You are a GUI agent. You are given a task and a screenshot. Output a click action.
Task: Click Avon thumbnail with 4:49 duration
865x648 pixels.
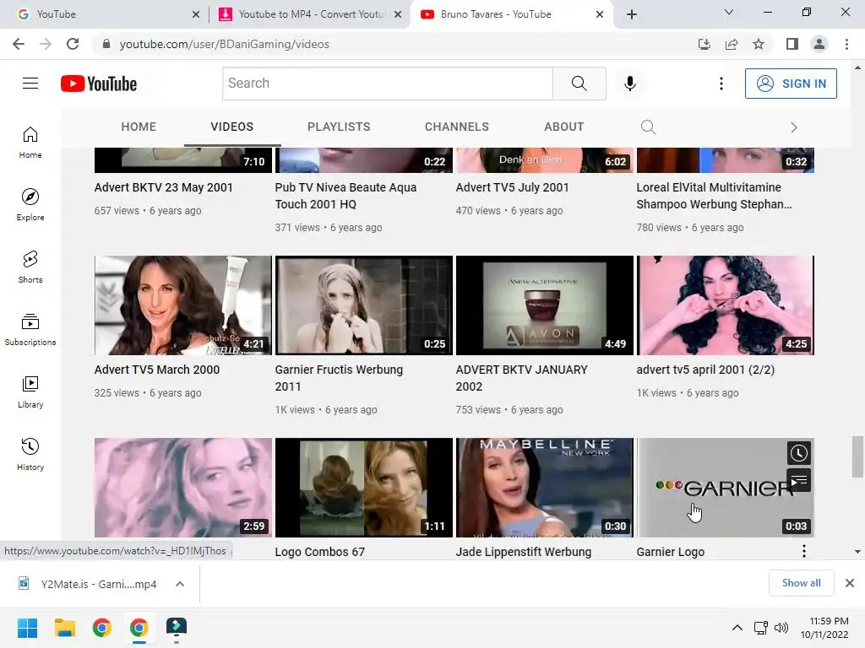coord(545,305)
